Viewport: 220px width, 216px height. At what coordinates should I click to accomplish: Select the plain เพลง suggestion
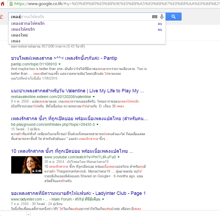(x=16, y=41)
